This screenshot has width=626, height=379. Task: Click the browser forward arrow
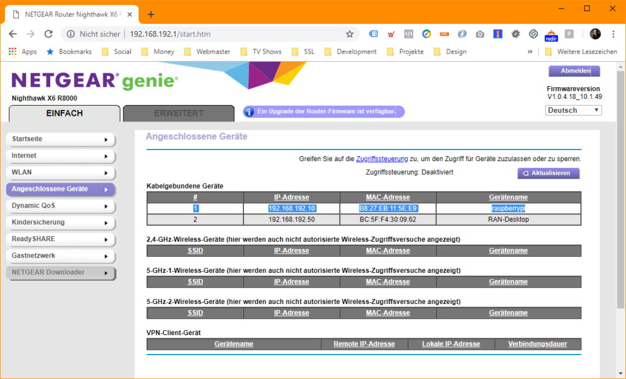click(x=31, y=34)
